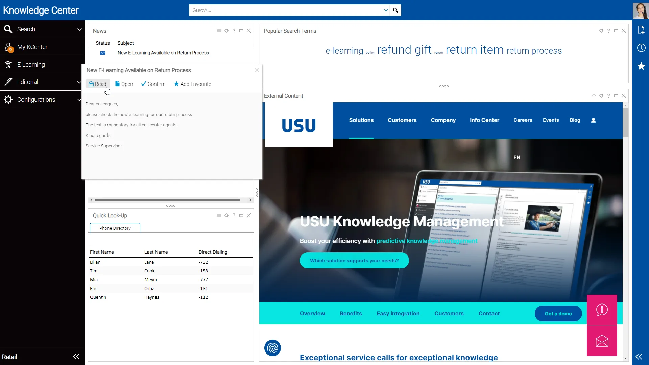The image size is (649, 365).
Task: Switch to the Phone Directory tab
Action: coord(115,228)
